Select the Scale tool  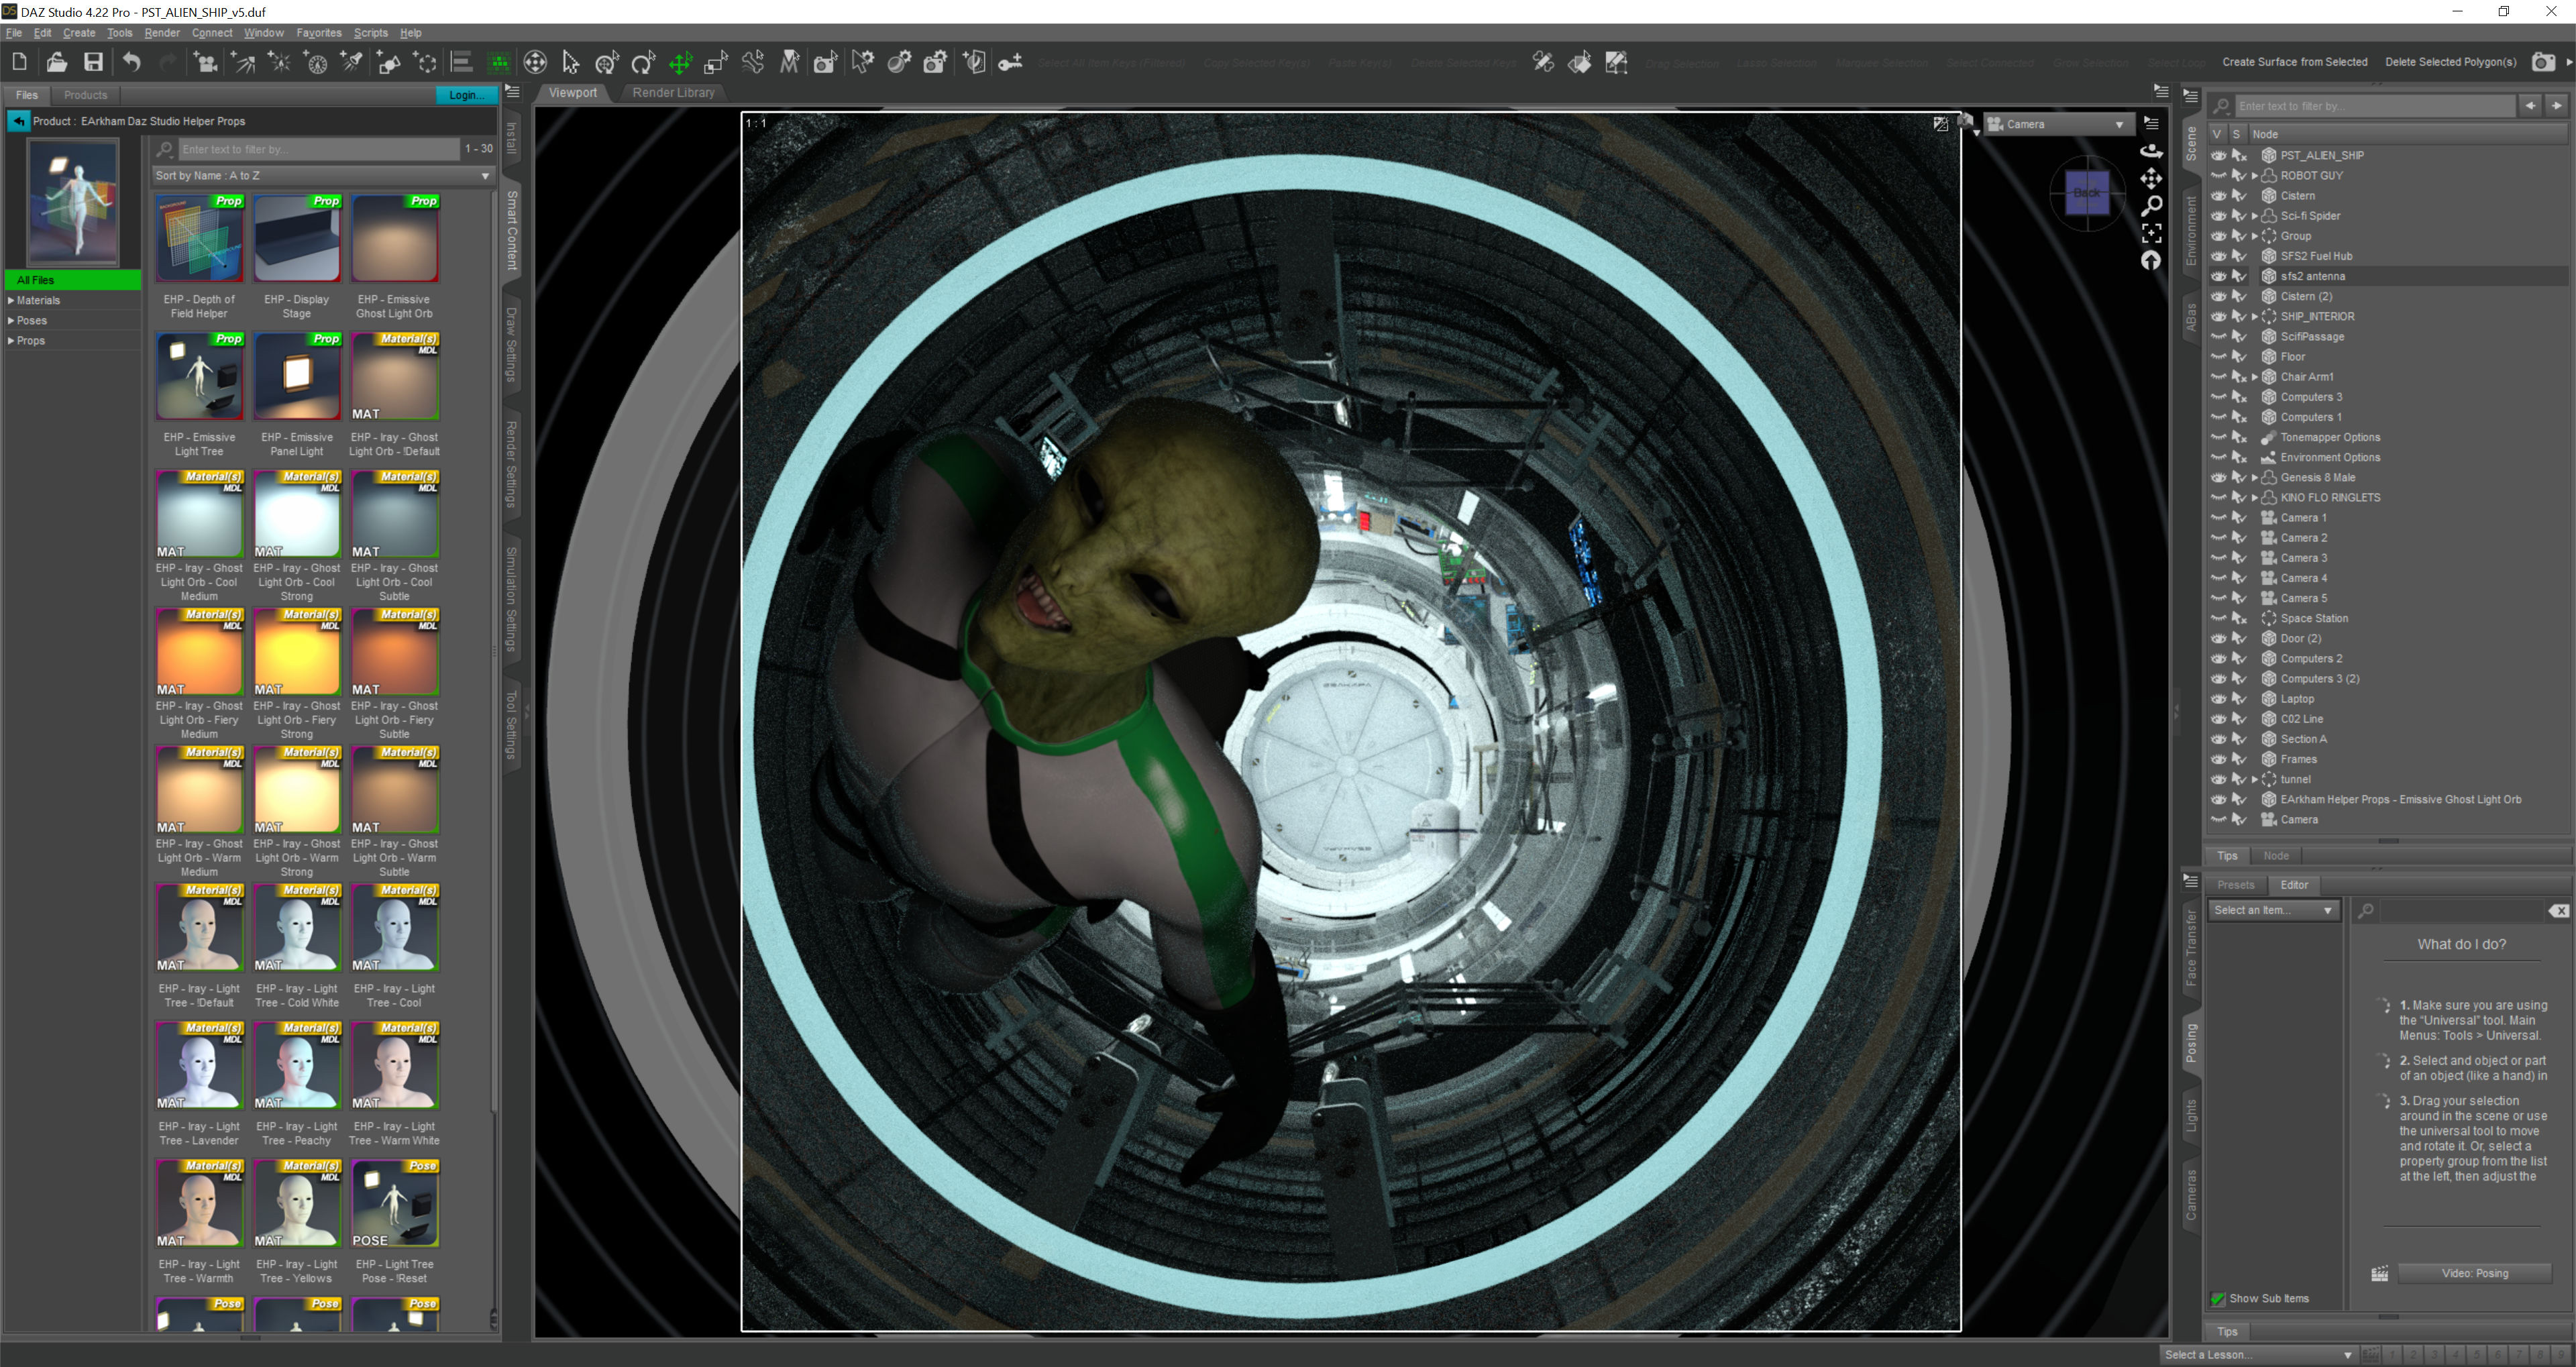click(x=716, y=62)
